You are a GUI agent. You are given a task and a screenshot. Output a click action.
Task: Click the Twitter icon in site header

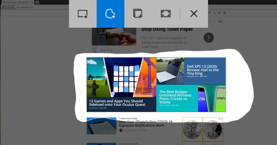(209, 13)
